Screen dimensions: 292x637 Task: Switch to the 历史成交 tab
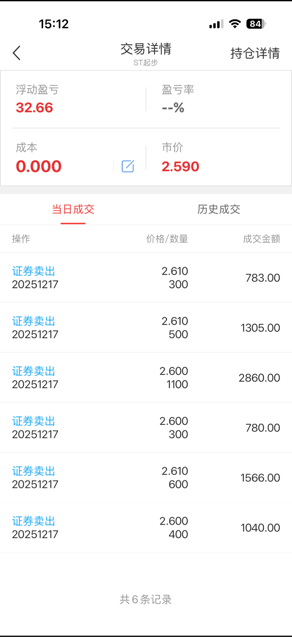[x=219, y=209]
